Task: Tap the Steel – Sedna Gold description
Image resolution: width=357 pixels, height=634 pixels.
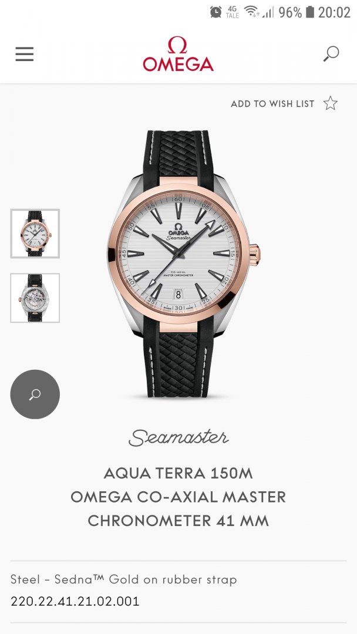Action: coord(124,579)
